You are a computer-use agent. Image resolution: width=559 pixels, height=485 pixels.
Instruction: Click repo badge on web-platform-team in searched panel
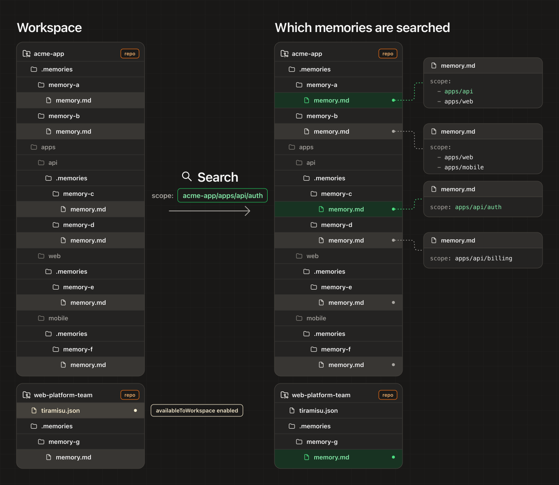tap(388, 395)
